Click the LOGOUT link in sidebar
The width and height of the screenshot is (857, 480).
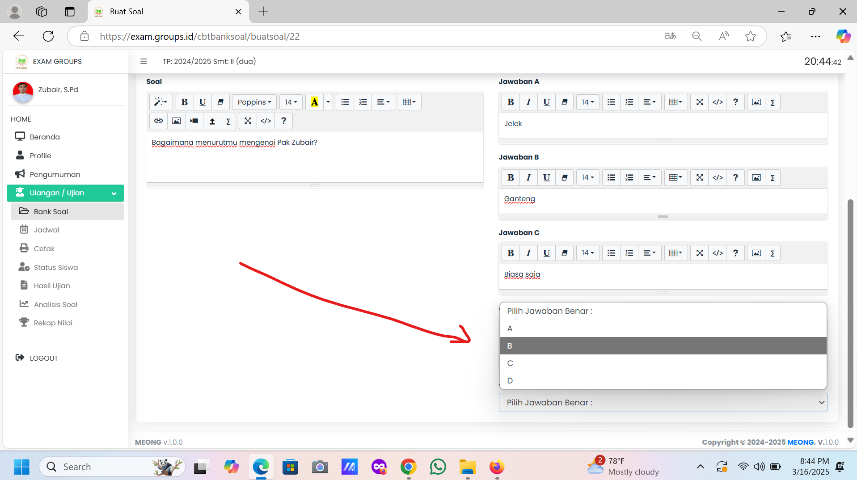pyautogui.click(x=43, y=358)
